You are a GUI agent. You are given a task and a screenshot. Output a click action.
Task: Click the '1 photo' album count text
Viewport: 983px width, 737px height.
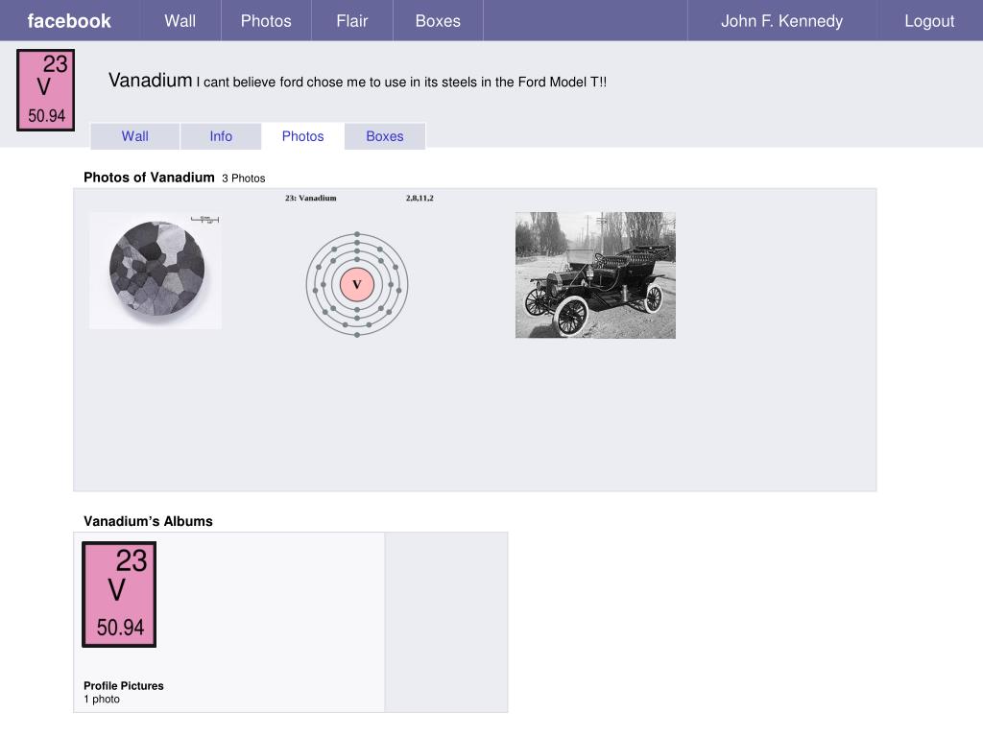point(102,700)
